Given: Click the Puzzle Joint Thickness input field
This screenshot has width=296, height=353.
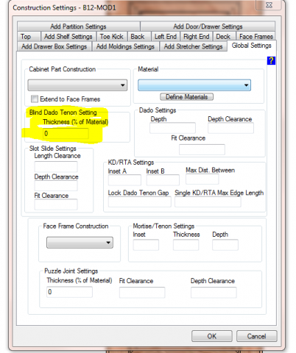Looking at the screenshot, I should [x=69, y=292].
